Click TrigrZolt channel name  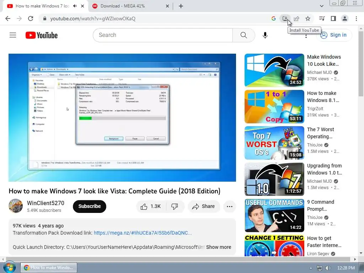pos(315,109)
